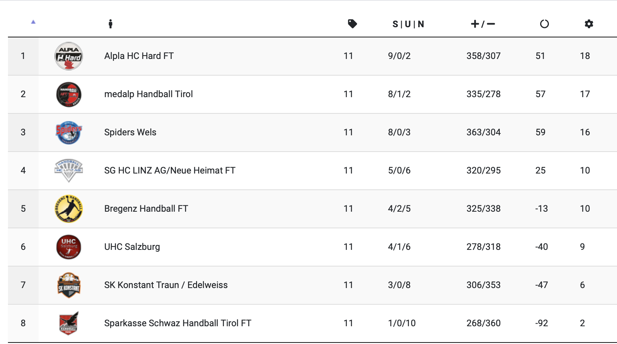This screenshot has width=617, height=344.
Task: Sort by team via person icon header
Action: [110, 24]
